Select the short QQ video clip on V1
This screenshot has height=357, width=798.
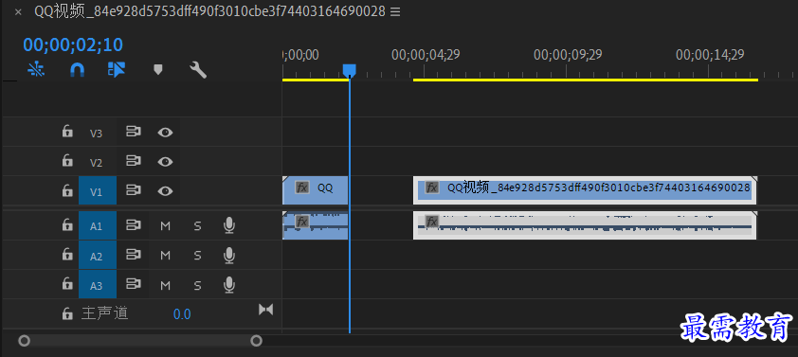(316, 190)
